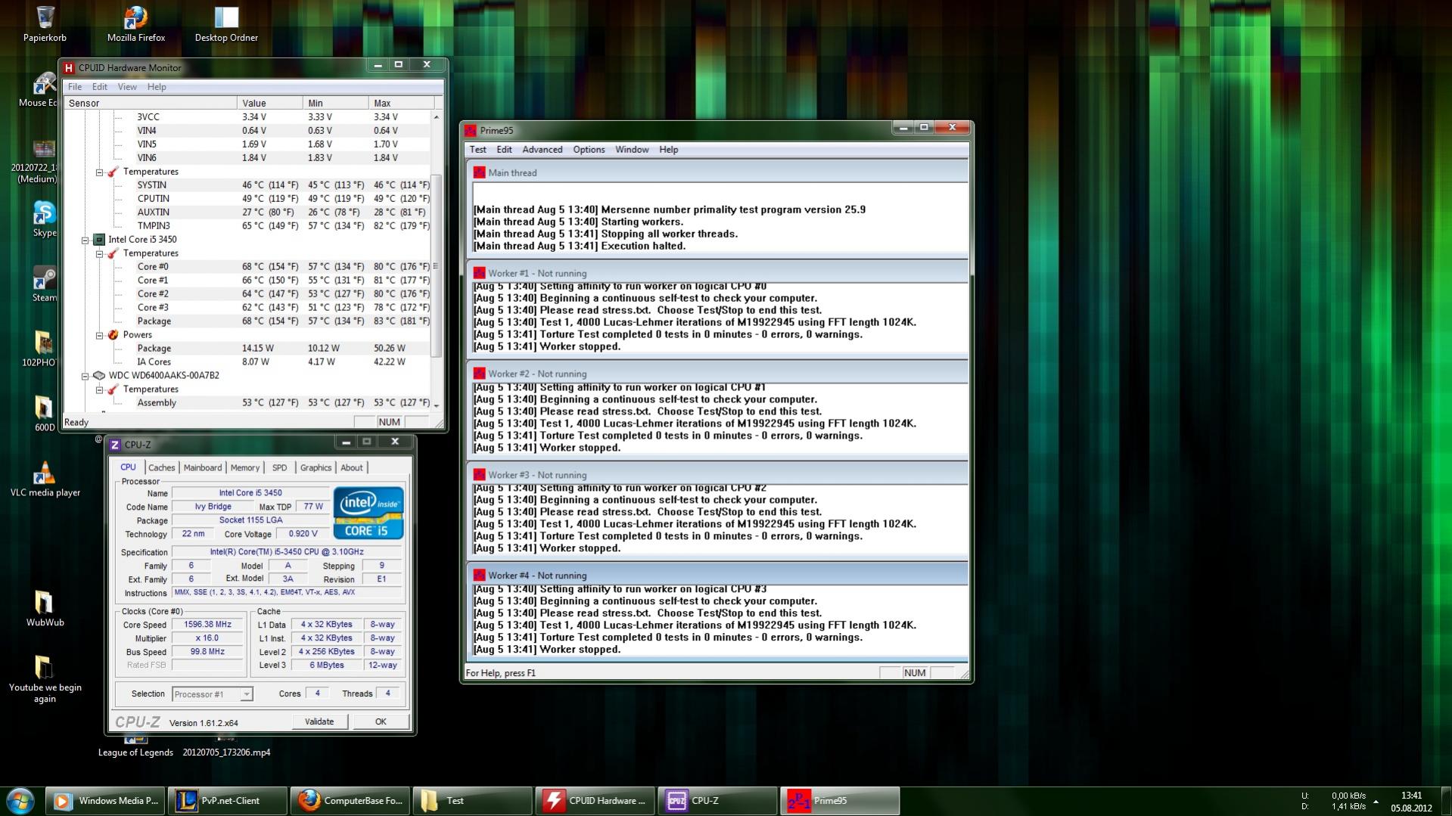Launch Mozilla Firefox from the desktop
Image resolution: width=1452 pixels, height=816 pixels.
click(136, 23)
